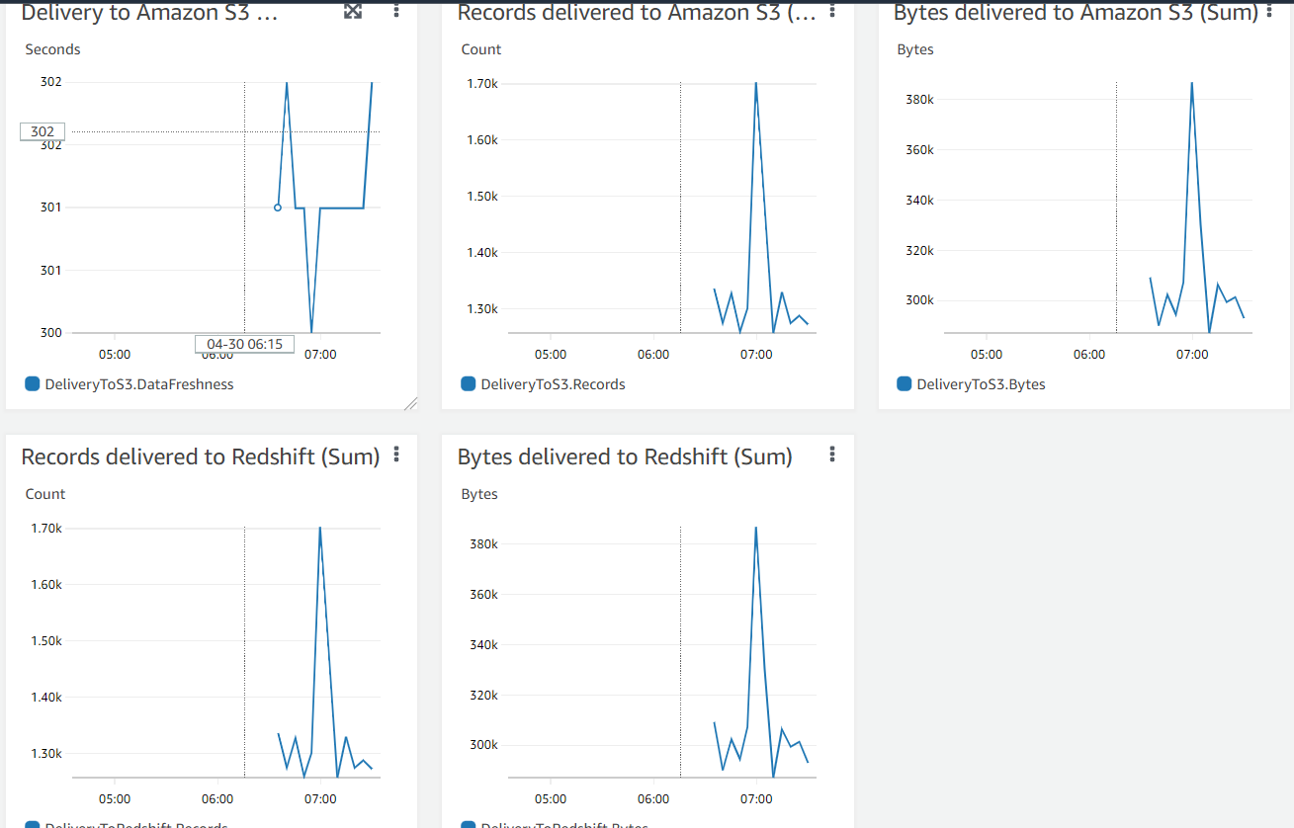Click the Bytes delivered to Redshift (Sum) title

click(625, 456)
